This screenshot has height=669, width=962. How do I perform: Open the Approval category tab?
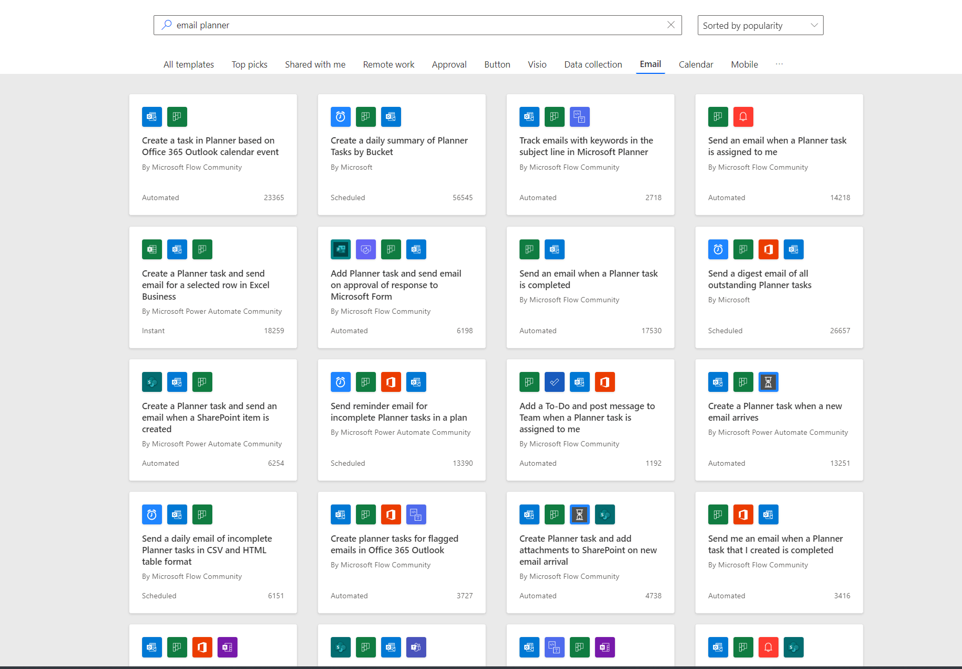pyautogui.click(x=449, y=64)
